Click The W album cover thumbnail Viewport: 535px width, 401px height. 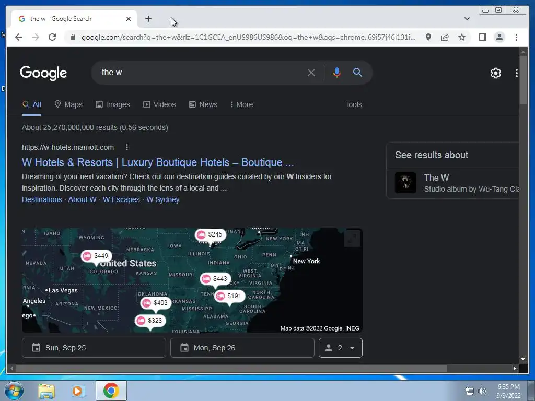tap(405, 183)
